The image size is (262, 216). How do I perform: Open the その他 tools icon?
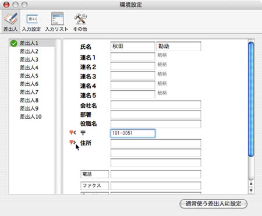80,22
